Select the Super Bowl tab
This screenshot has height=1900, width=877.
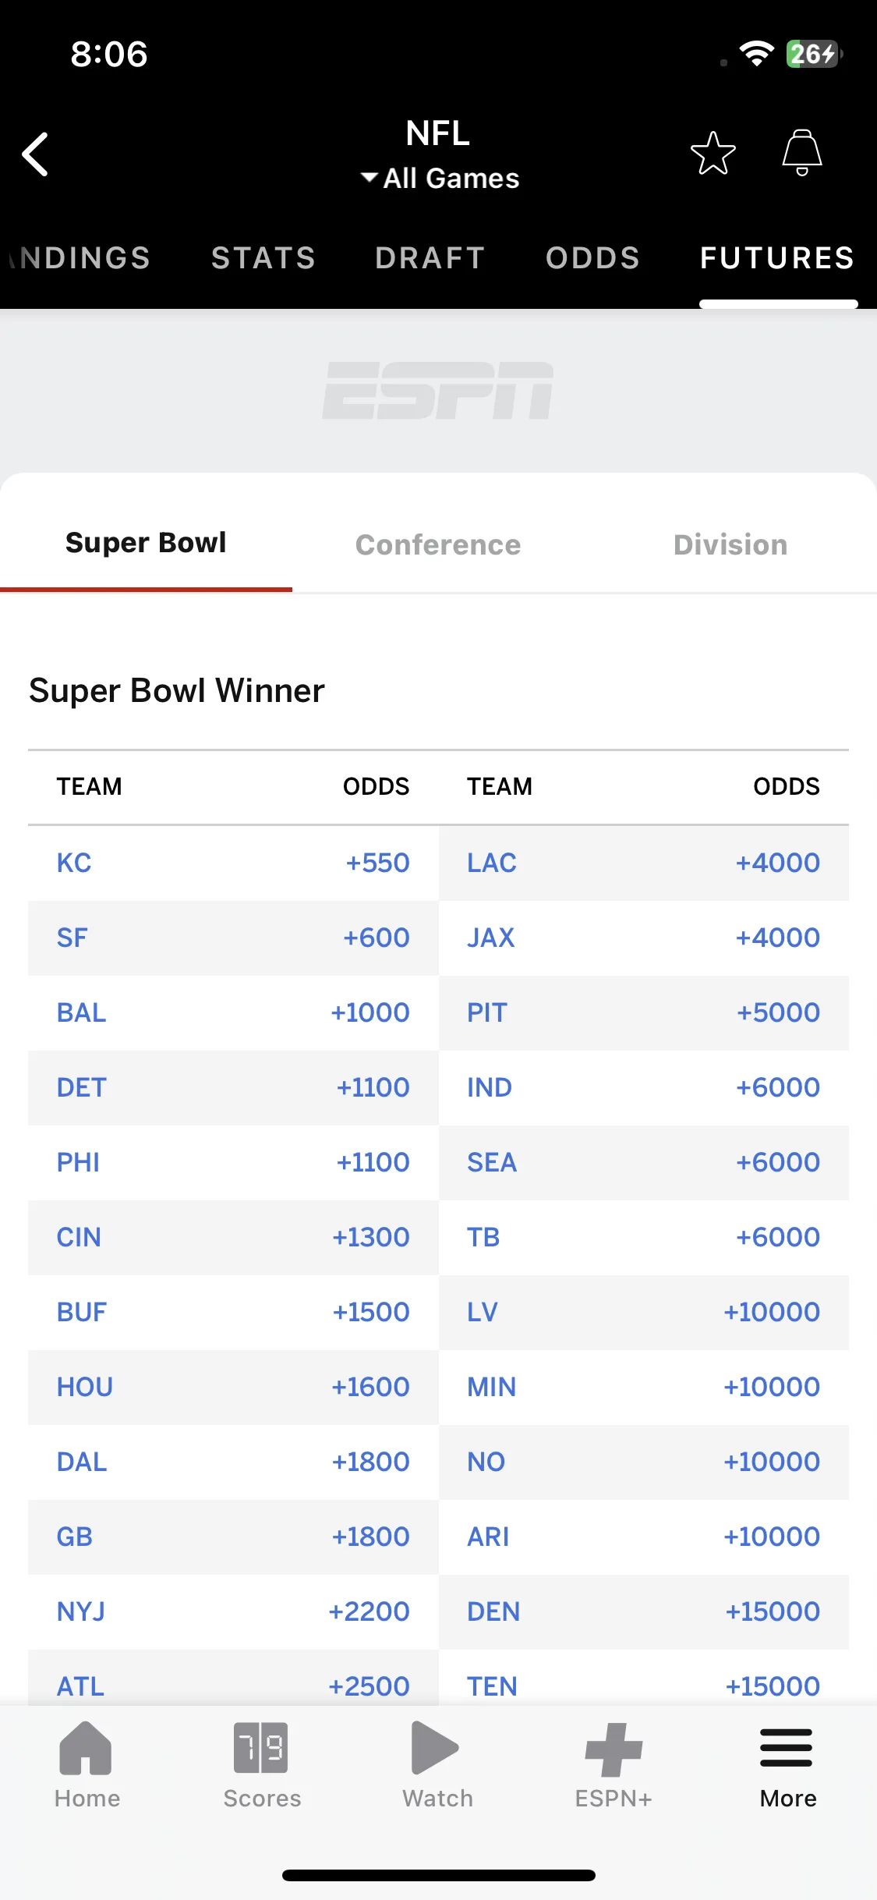(146, 543)
